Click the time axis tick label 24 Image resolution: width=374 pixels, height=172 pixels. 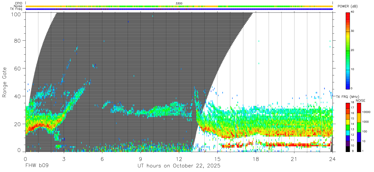[x=333, y=159]
